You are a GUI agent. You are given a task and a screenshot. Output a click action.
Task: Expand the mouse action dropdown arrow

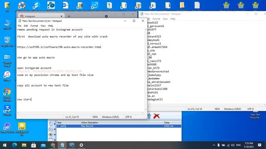coord(55,124)
